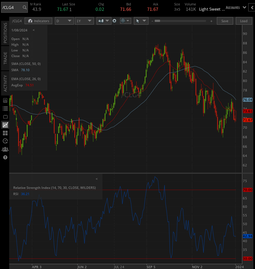
Task: Expand the candlestick chart type dropdown
Action: [x=104, y=21]
